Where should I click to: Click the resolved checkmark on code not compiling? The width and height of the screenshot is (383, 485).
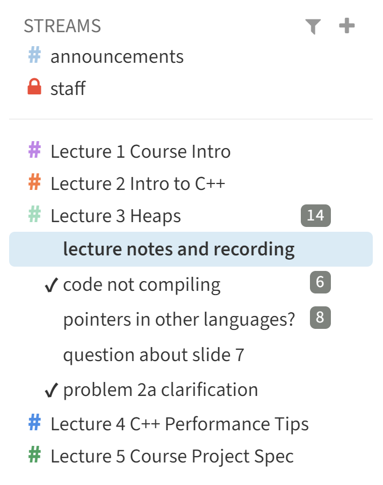(51, 285)
